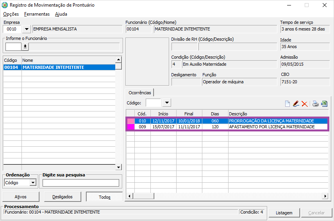Viewport: 334px width, 221px height.
Task: Open the Empresa dropdown
Action: [x=27, y=29]
